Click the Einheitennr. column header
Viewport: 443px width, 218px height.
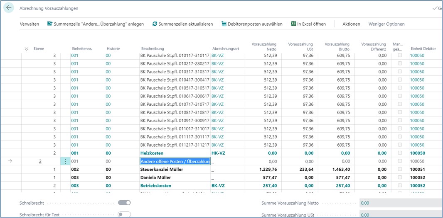tap(82, 49)
